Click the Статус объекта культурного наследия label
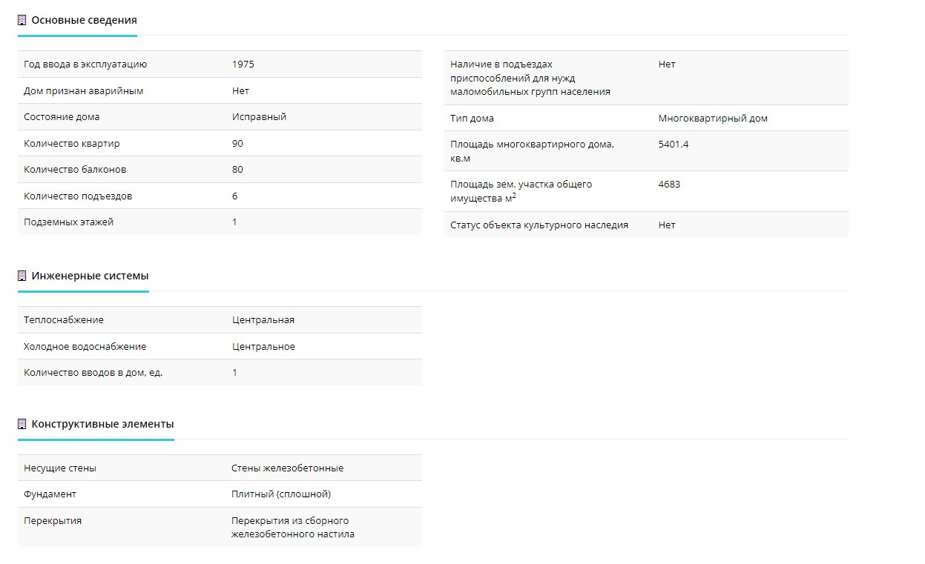This screenshot has width=925, height=564. (x=539, y=225)
